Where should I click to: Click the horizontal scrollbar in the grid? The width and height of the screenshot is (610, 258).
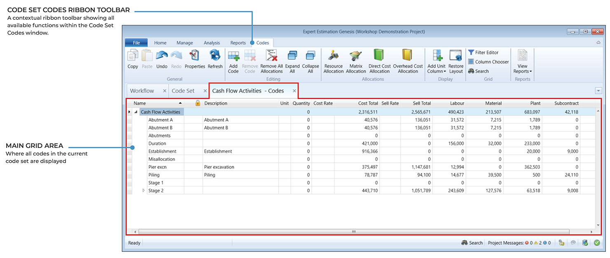(x=353, y=232)
